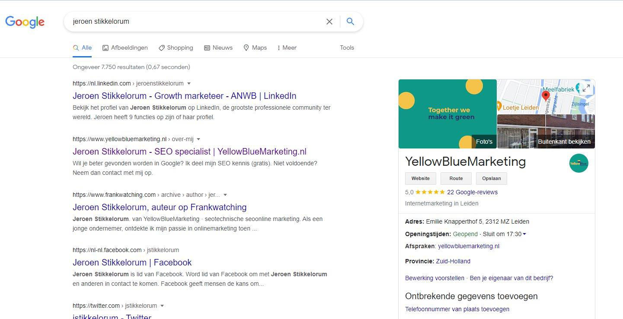Open the Afbeeldingen tab

click(x=125, y=48)
